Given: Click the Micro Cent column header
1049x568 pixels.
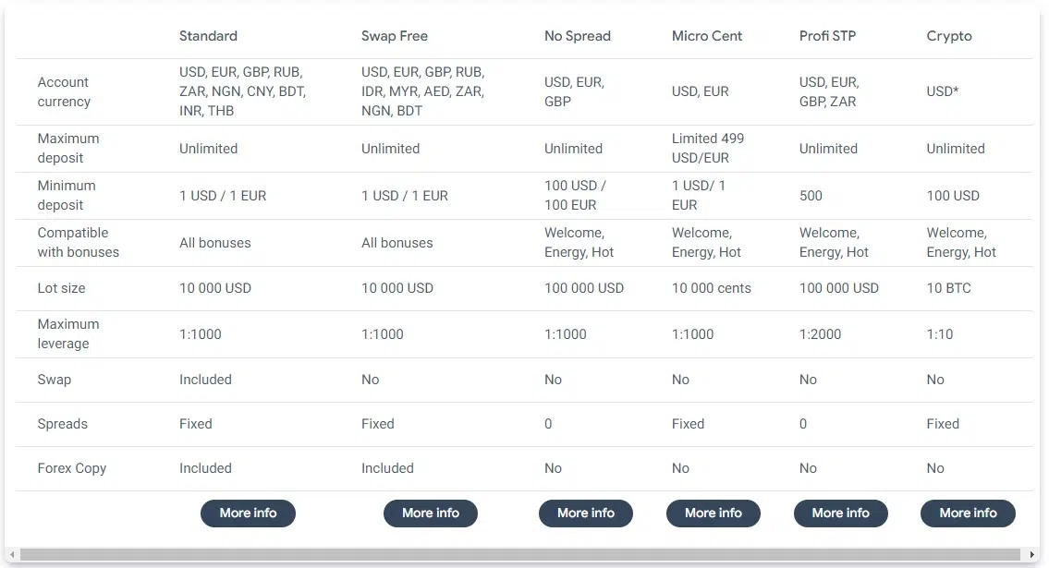Looking at the screenshot, I should pyautogui.click(x=707, y=36).
